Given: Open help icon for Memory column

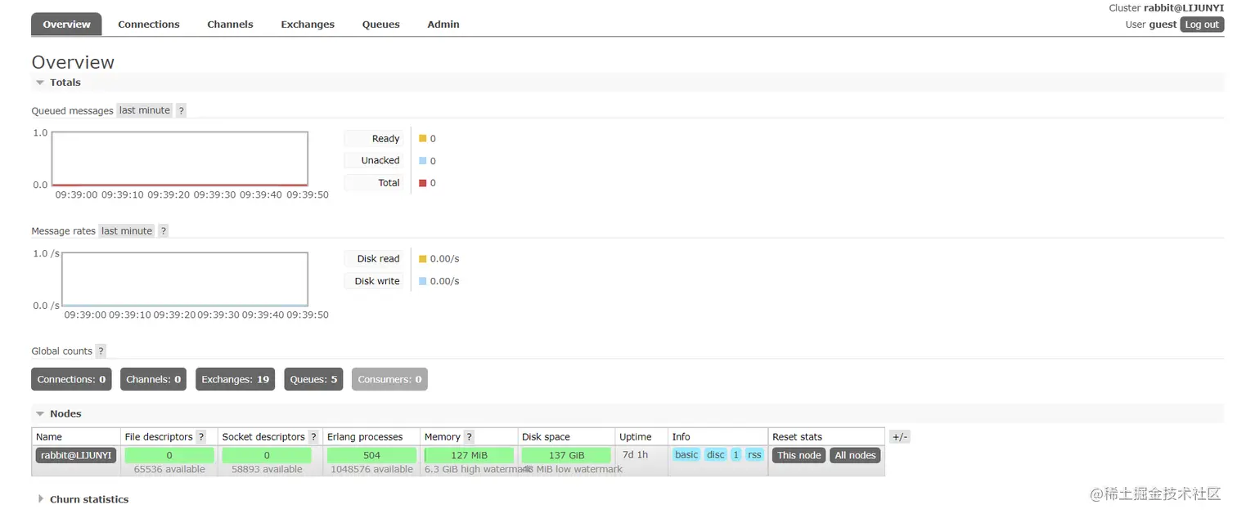Looking at the screenshot, I should pos(469,437).
